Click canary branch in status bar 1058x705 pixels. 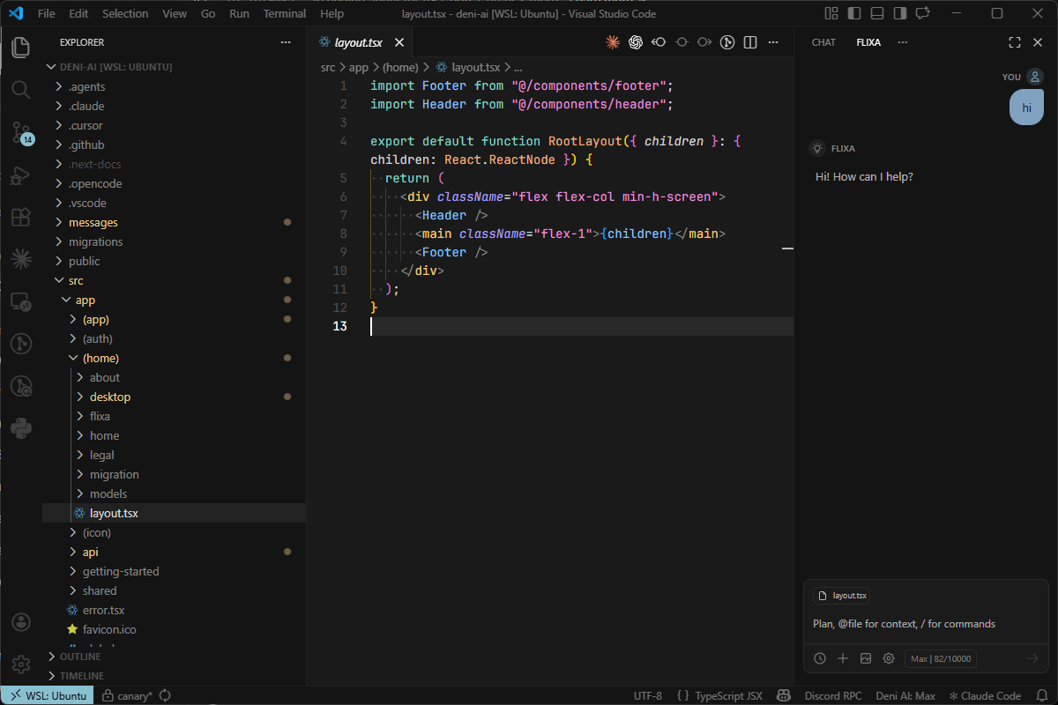pyautogui.click(x=128, y=695)
